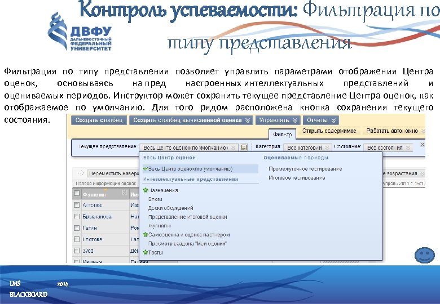Check the box for Антонов
The height and width of the screenshot is (304, 440).
coord(76,205)
